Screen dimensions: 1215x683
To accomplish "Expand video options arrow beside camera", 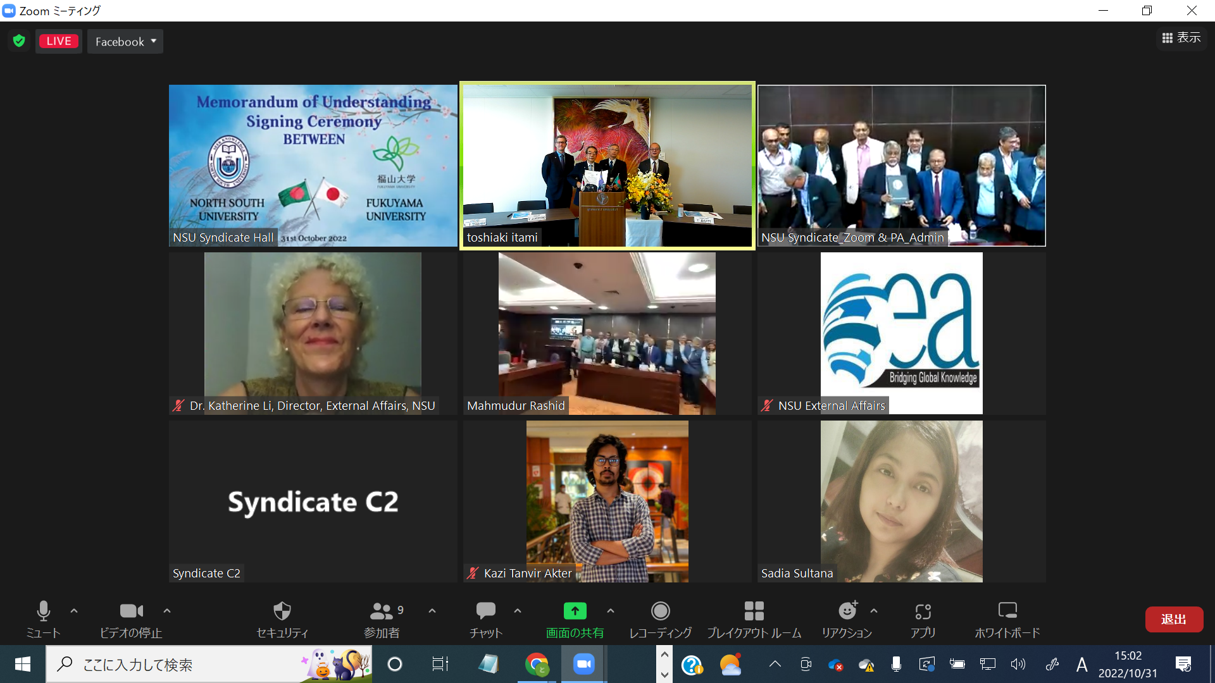I will coord(167,611).
